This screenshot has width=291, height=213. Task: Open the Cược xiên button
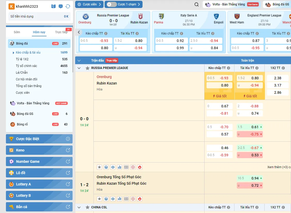(x=89, y=4)
